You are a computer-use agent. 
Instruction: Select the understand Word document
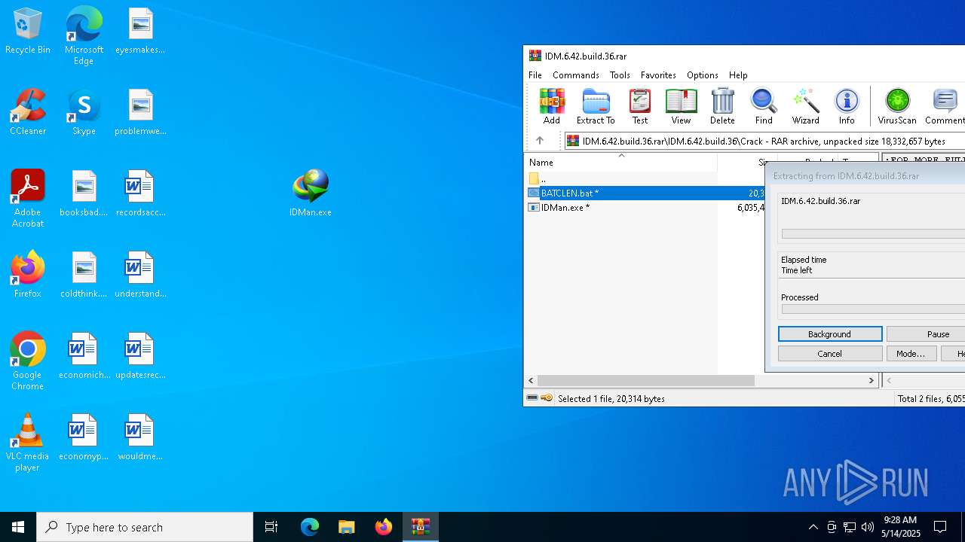tap(140, 275)
